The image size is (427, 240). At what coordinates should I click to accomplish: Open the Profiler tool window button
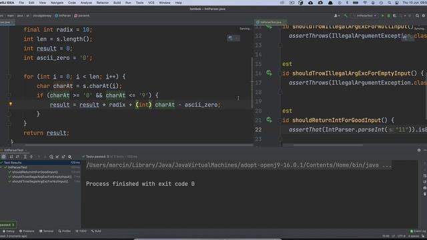tap(65, 231)
